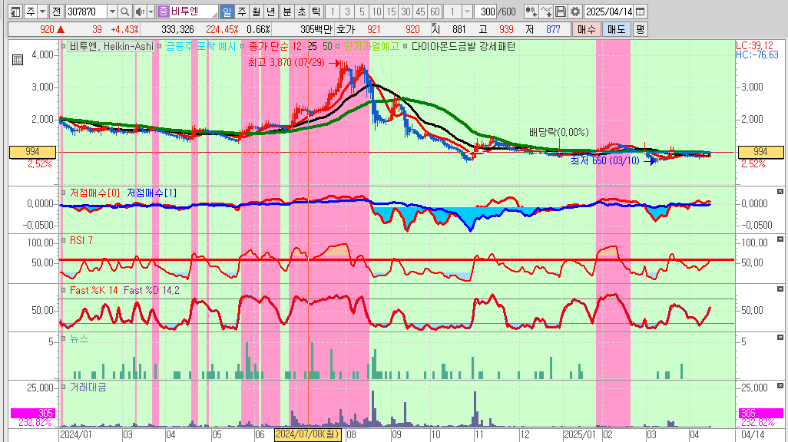The width and height of the screenshot is (788, 442).
Task: Save chart with the floppy disk icon
Action: (x=561, y=11)
